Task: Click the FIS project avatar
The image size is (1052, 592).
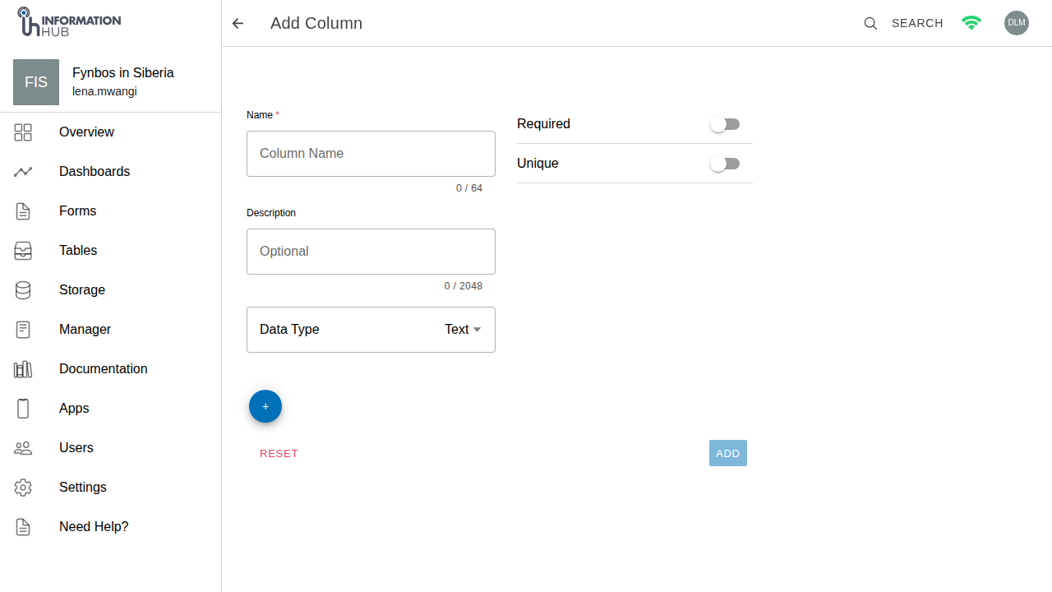Action: 36,82
